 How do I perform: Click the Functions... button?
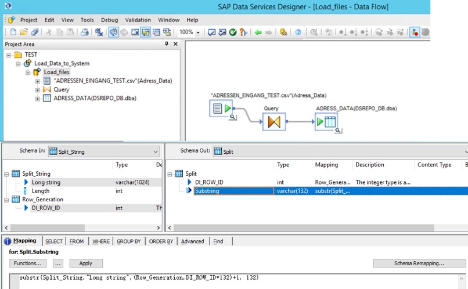click(x=27, y=263)
